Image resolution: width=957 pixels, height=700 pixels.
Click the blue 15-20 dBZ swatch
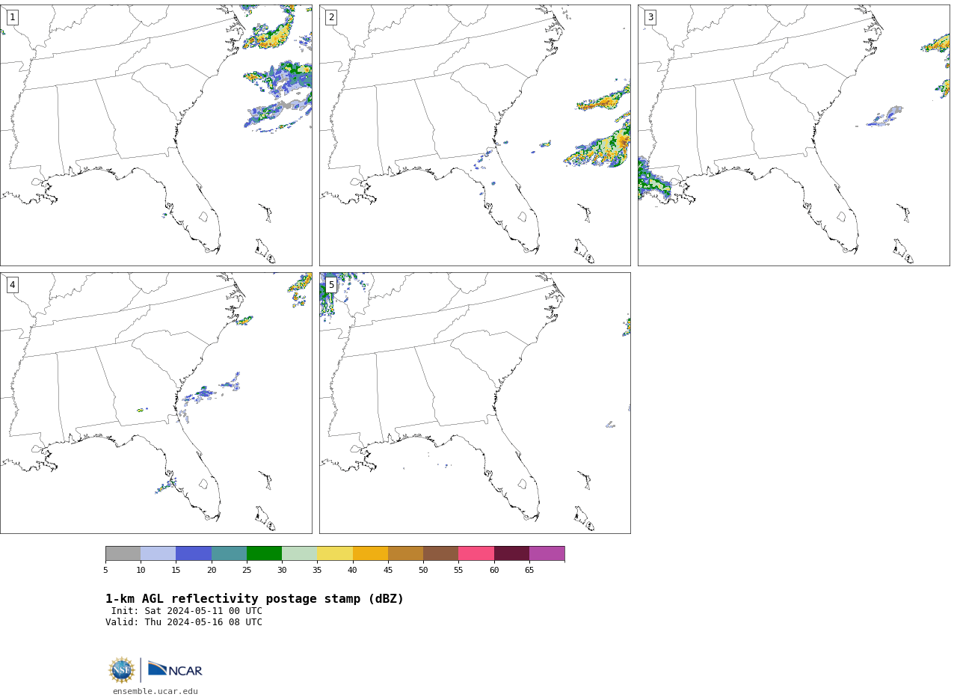(x=194, y=553)
